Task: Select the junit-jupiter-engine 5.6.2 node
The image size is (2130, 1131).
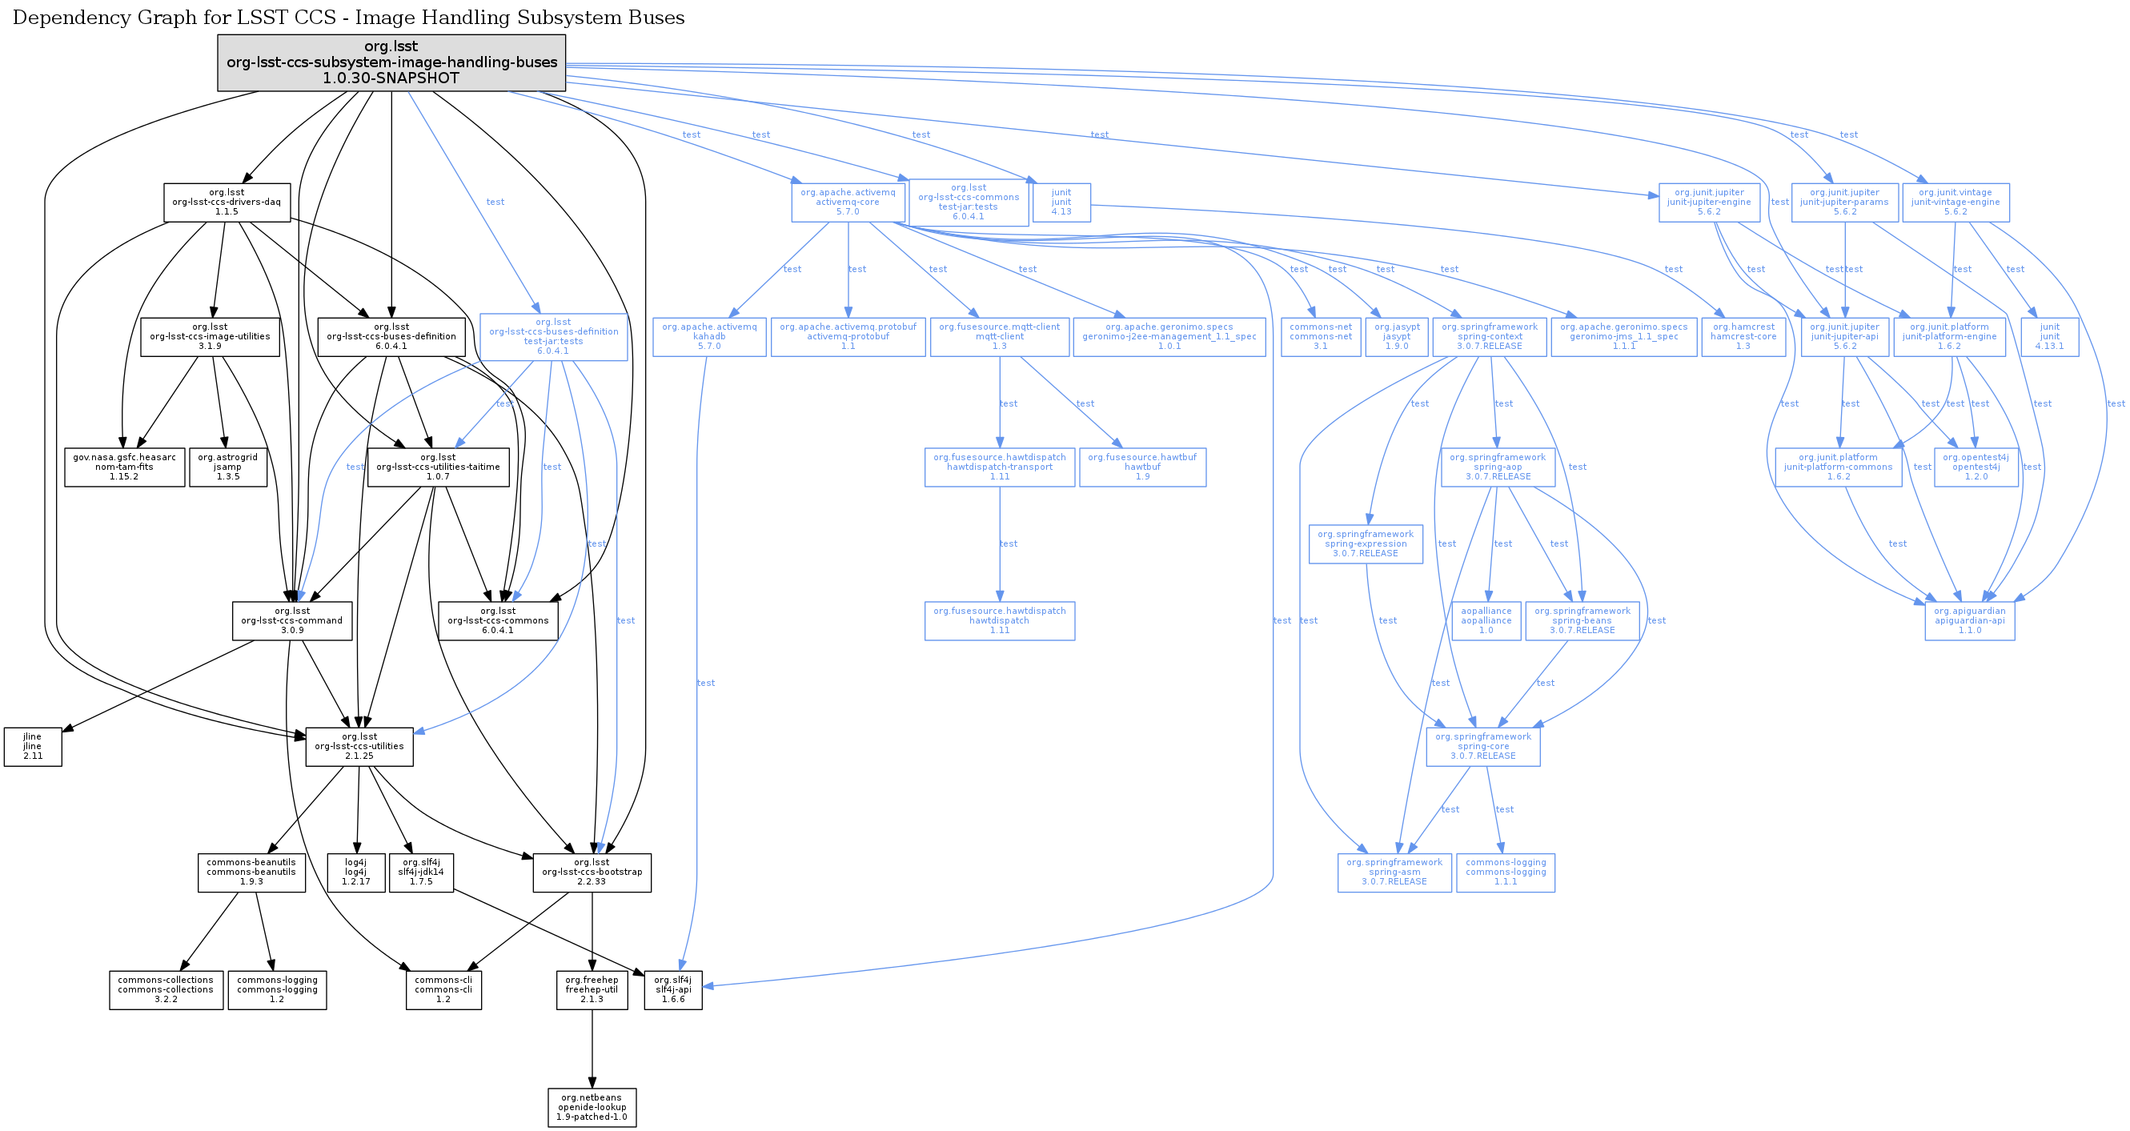Action: (1708, 203)
